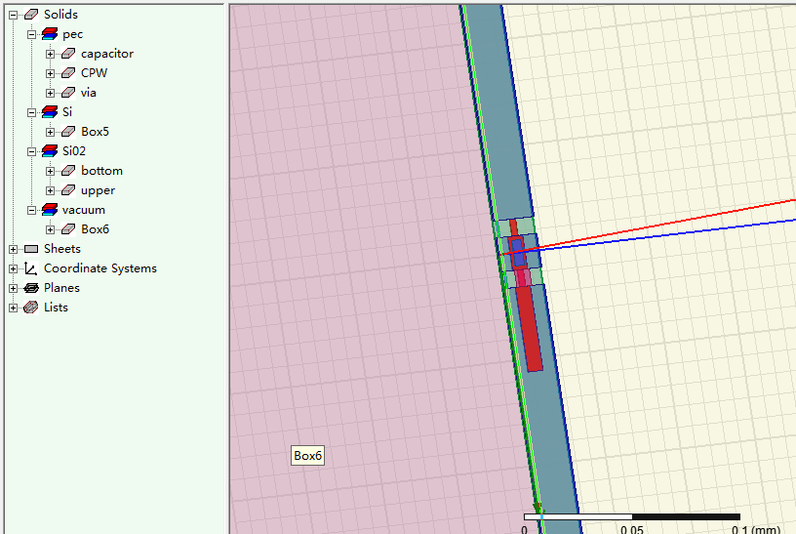Select the Si02 material label

(74, 151)
